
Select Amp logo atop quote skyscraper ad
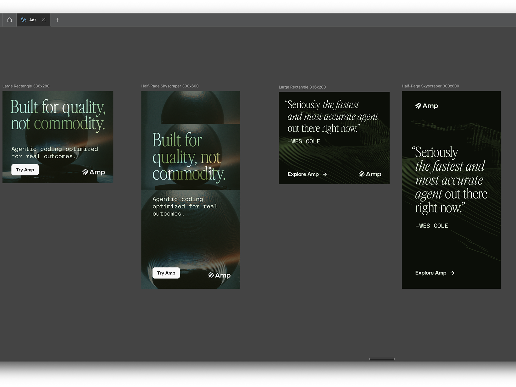pyautogui.click(x=427, y=106)
